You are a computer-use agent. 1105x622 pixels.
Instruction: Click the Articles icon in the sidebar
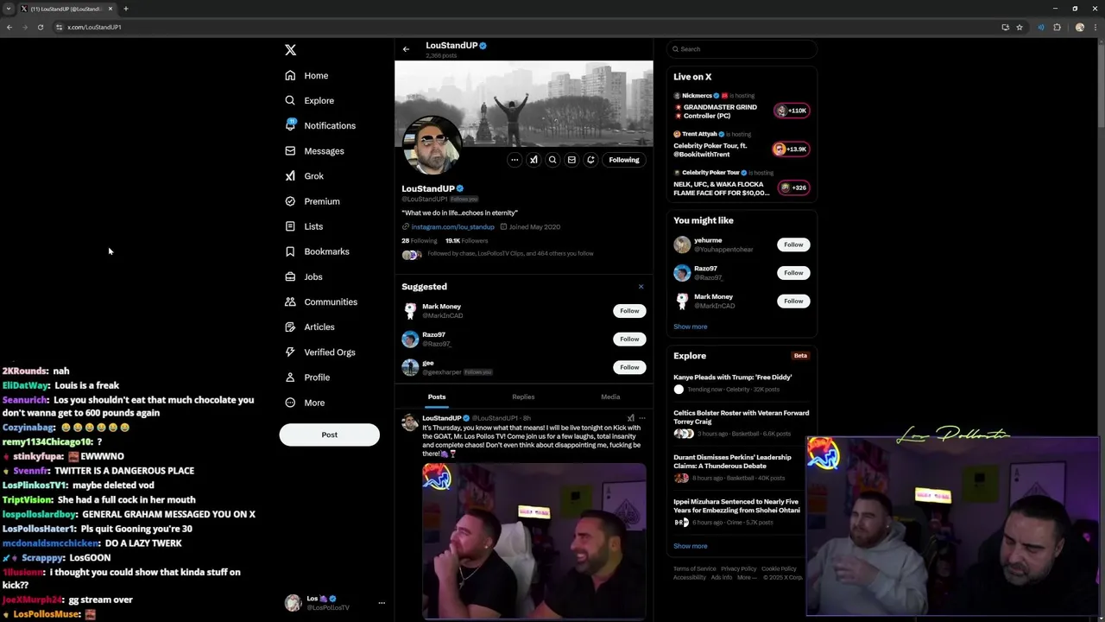click(290, 327)
